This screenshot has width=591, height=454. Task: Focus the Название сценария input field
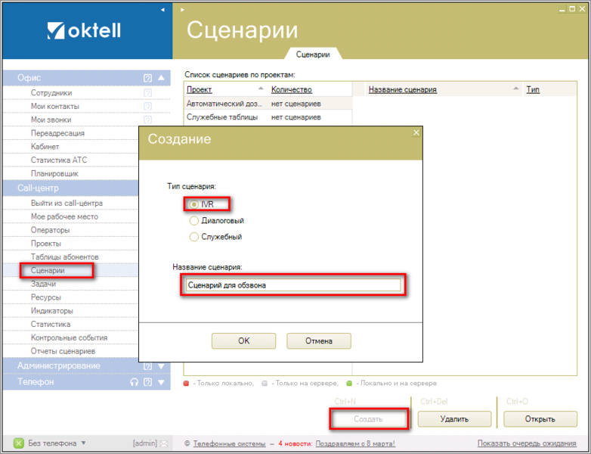[293, 285]
